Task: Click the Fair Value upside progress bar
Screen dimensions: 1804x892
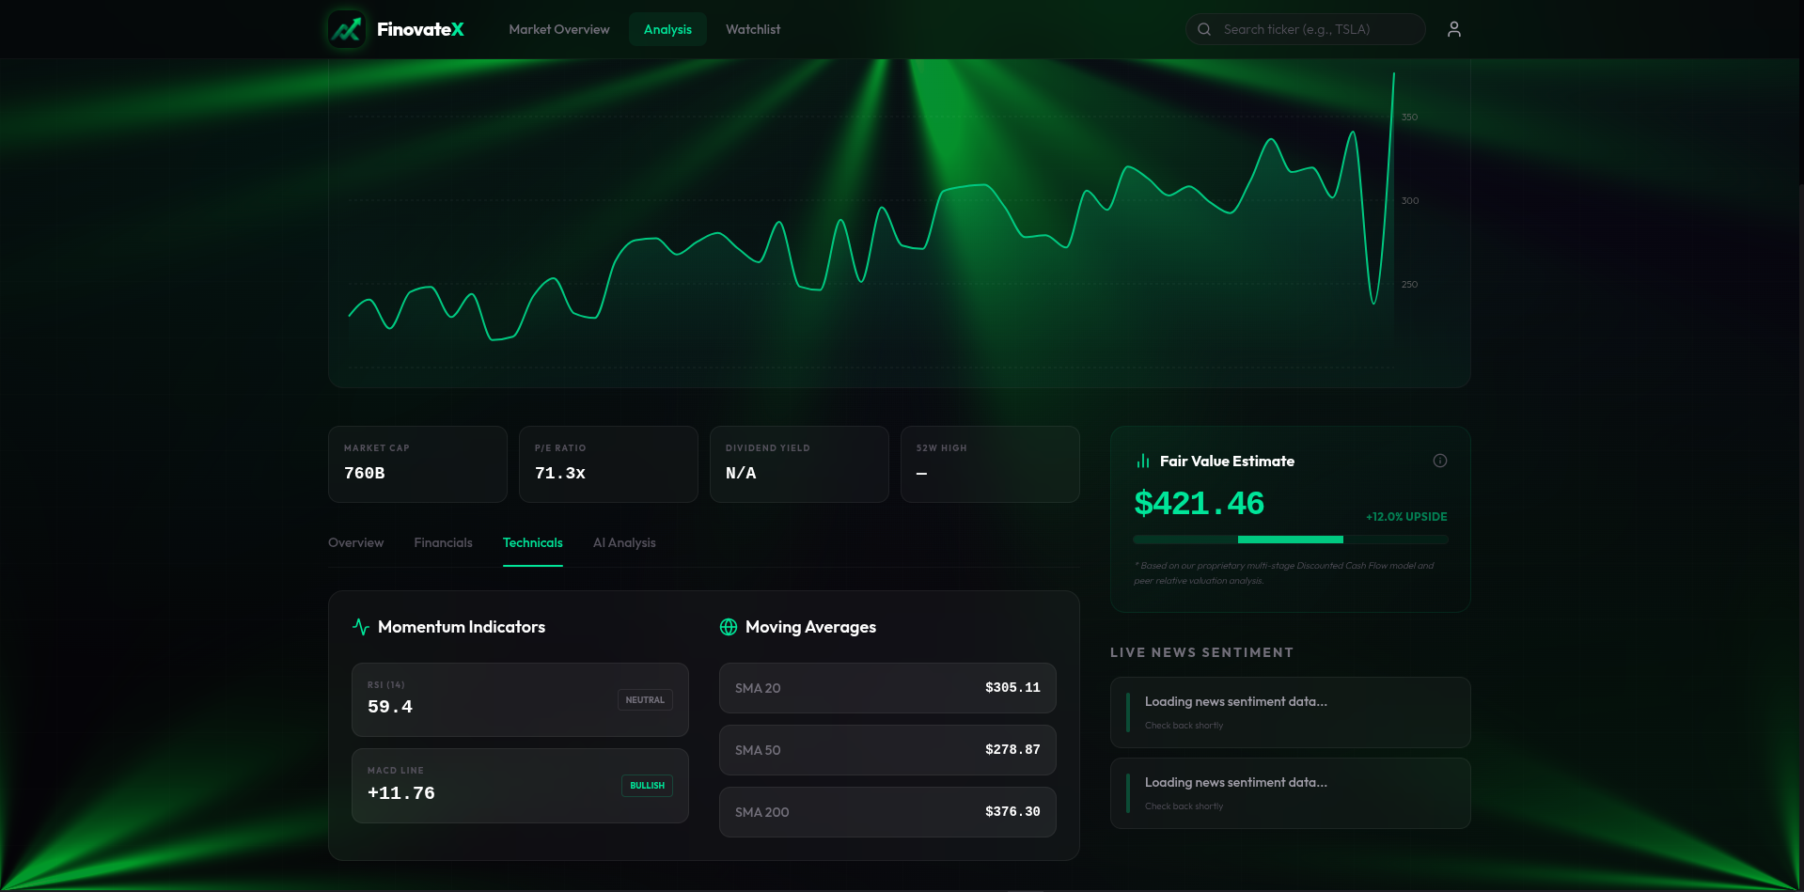Action: pyautogui.click(x=1290, y=540)
